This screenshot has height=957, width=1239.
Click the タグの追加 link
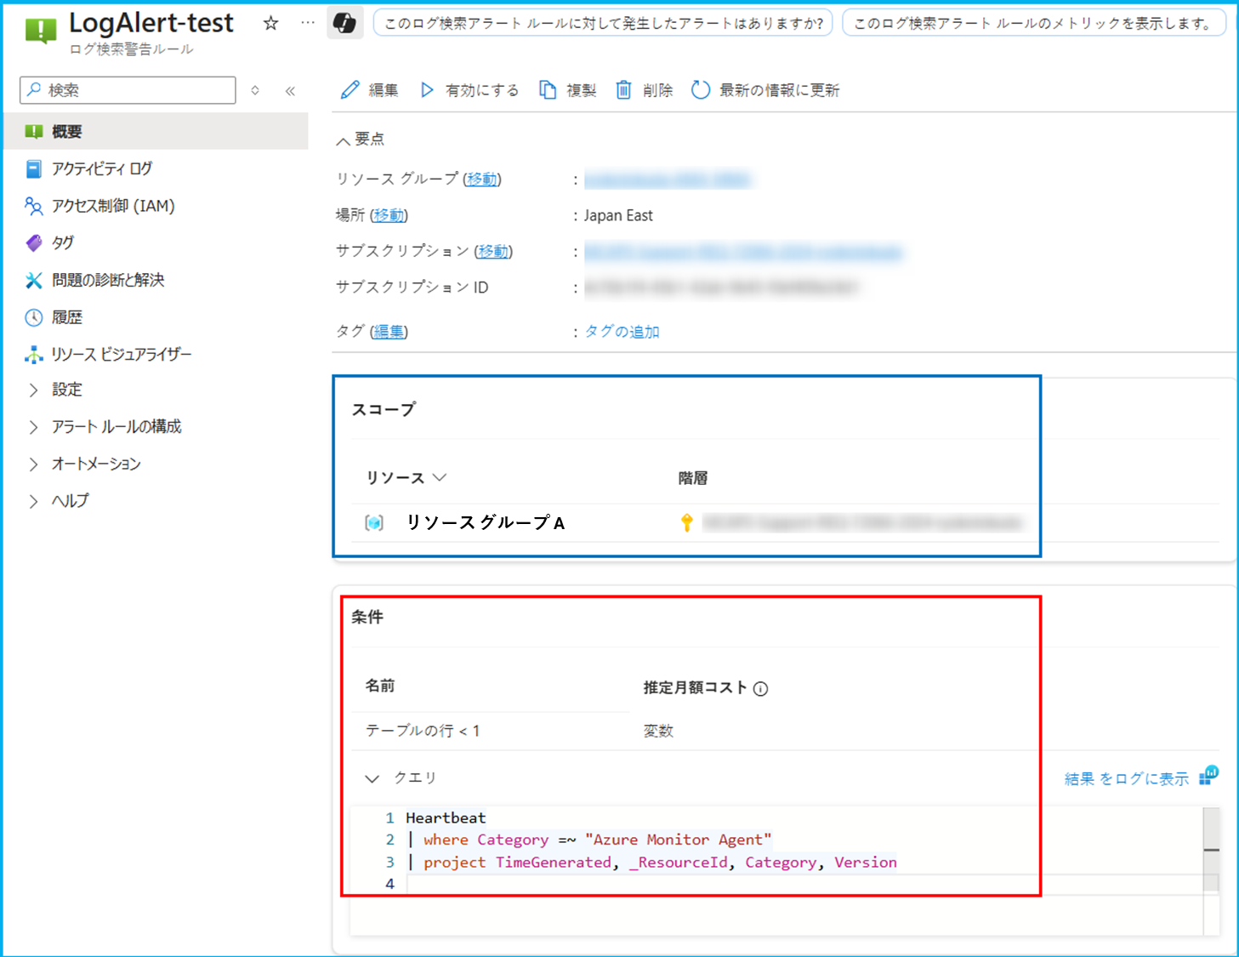pos(622,332)
